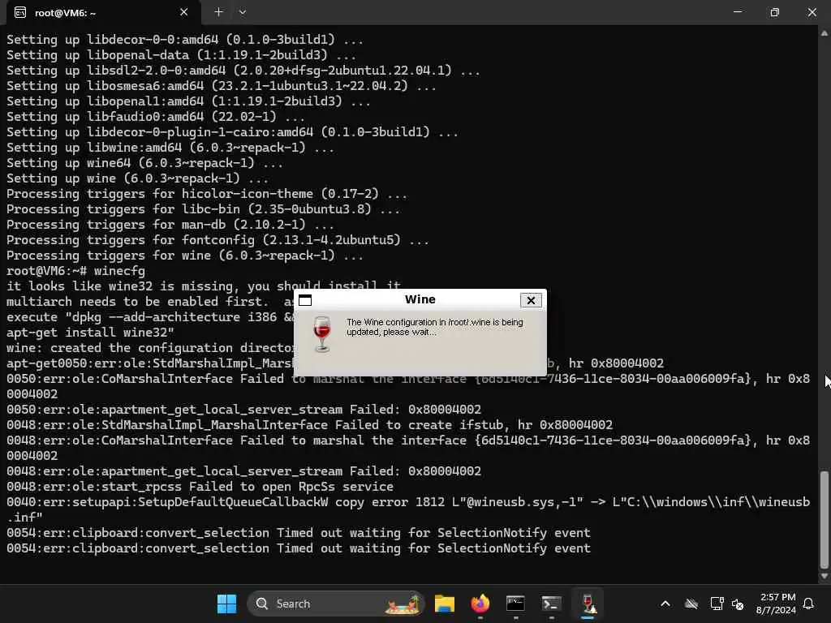The width and height of the screenshot is (831, 623).
Task: Click the taskbar Search box
Action: point(335,604)
